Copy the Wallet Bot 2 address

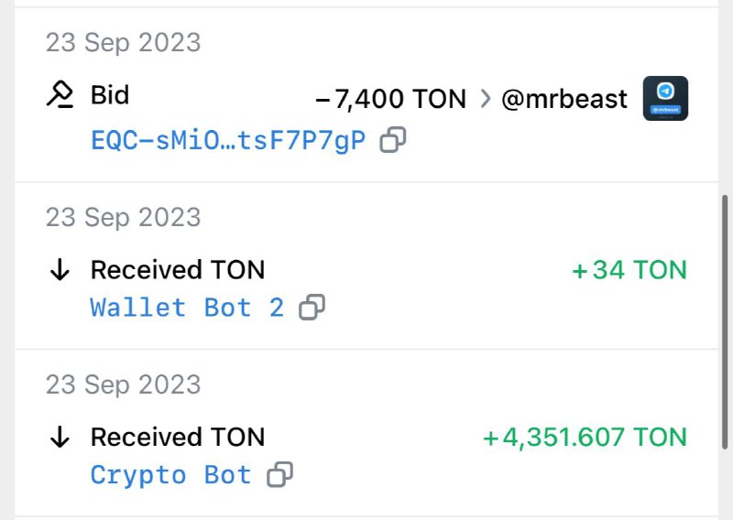coord(312,308)
